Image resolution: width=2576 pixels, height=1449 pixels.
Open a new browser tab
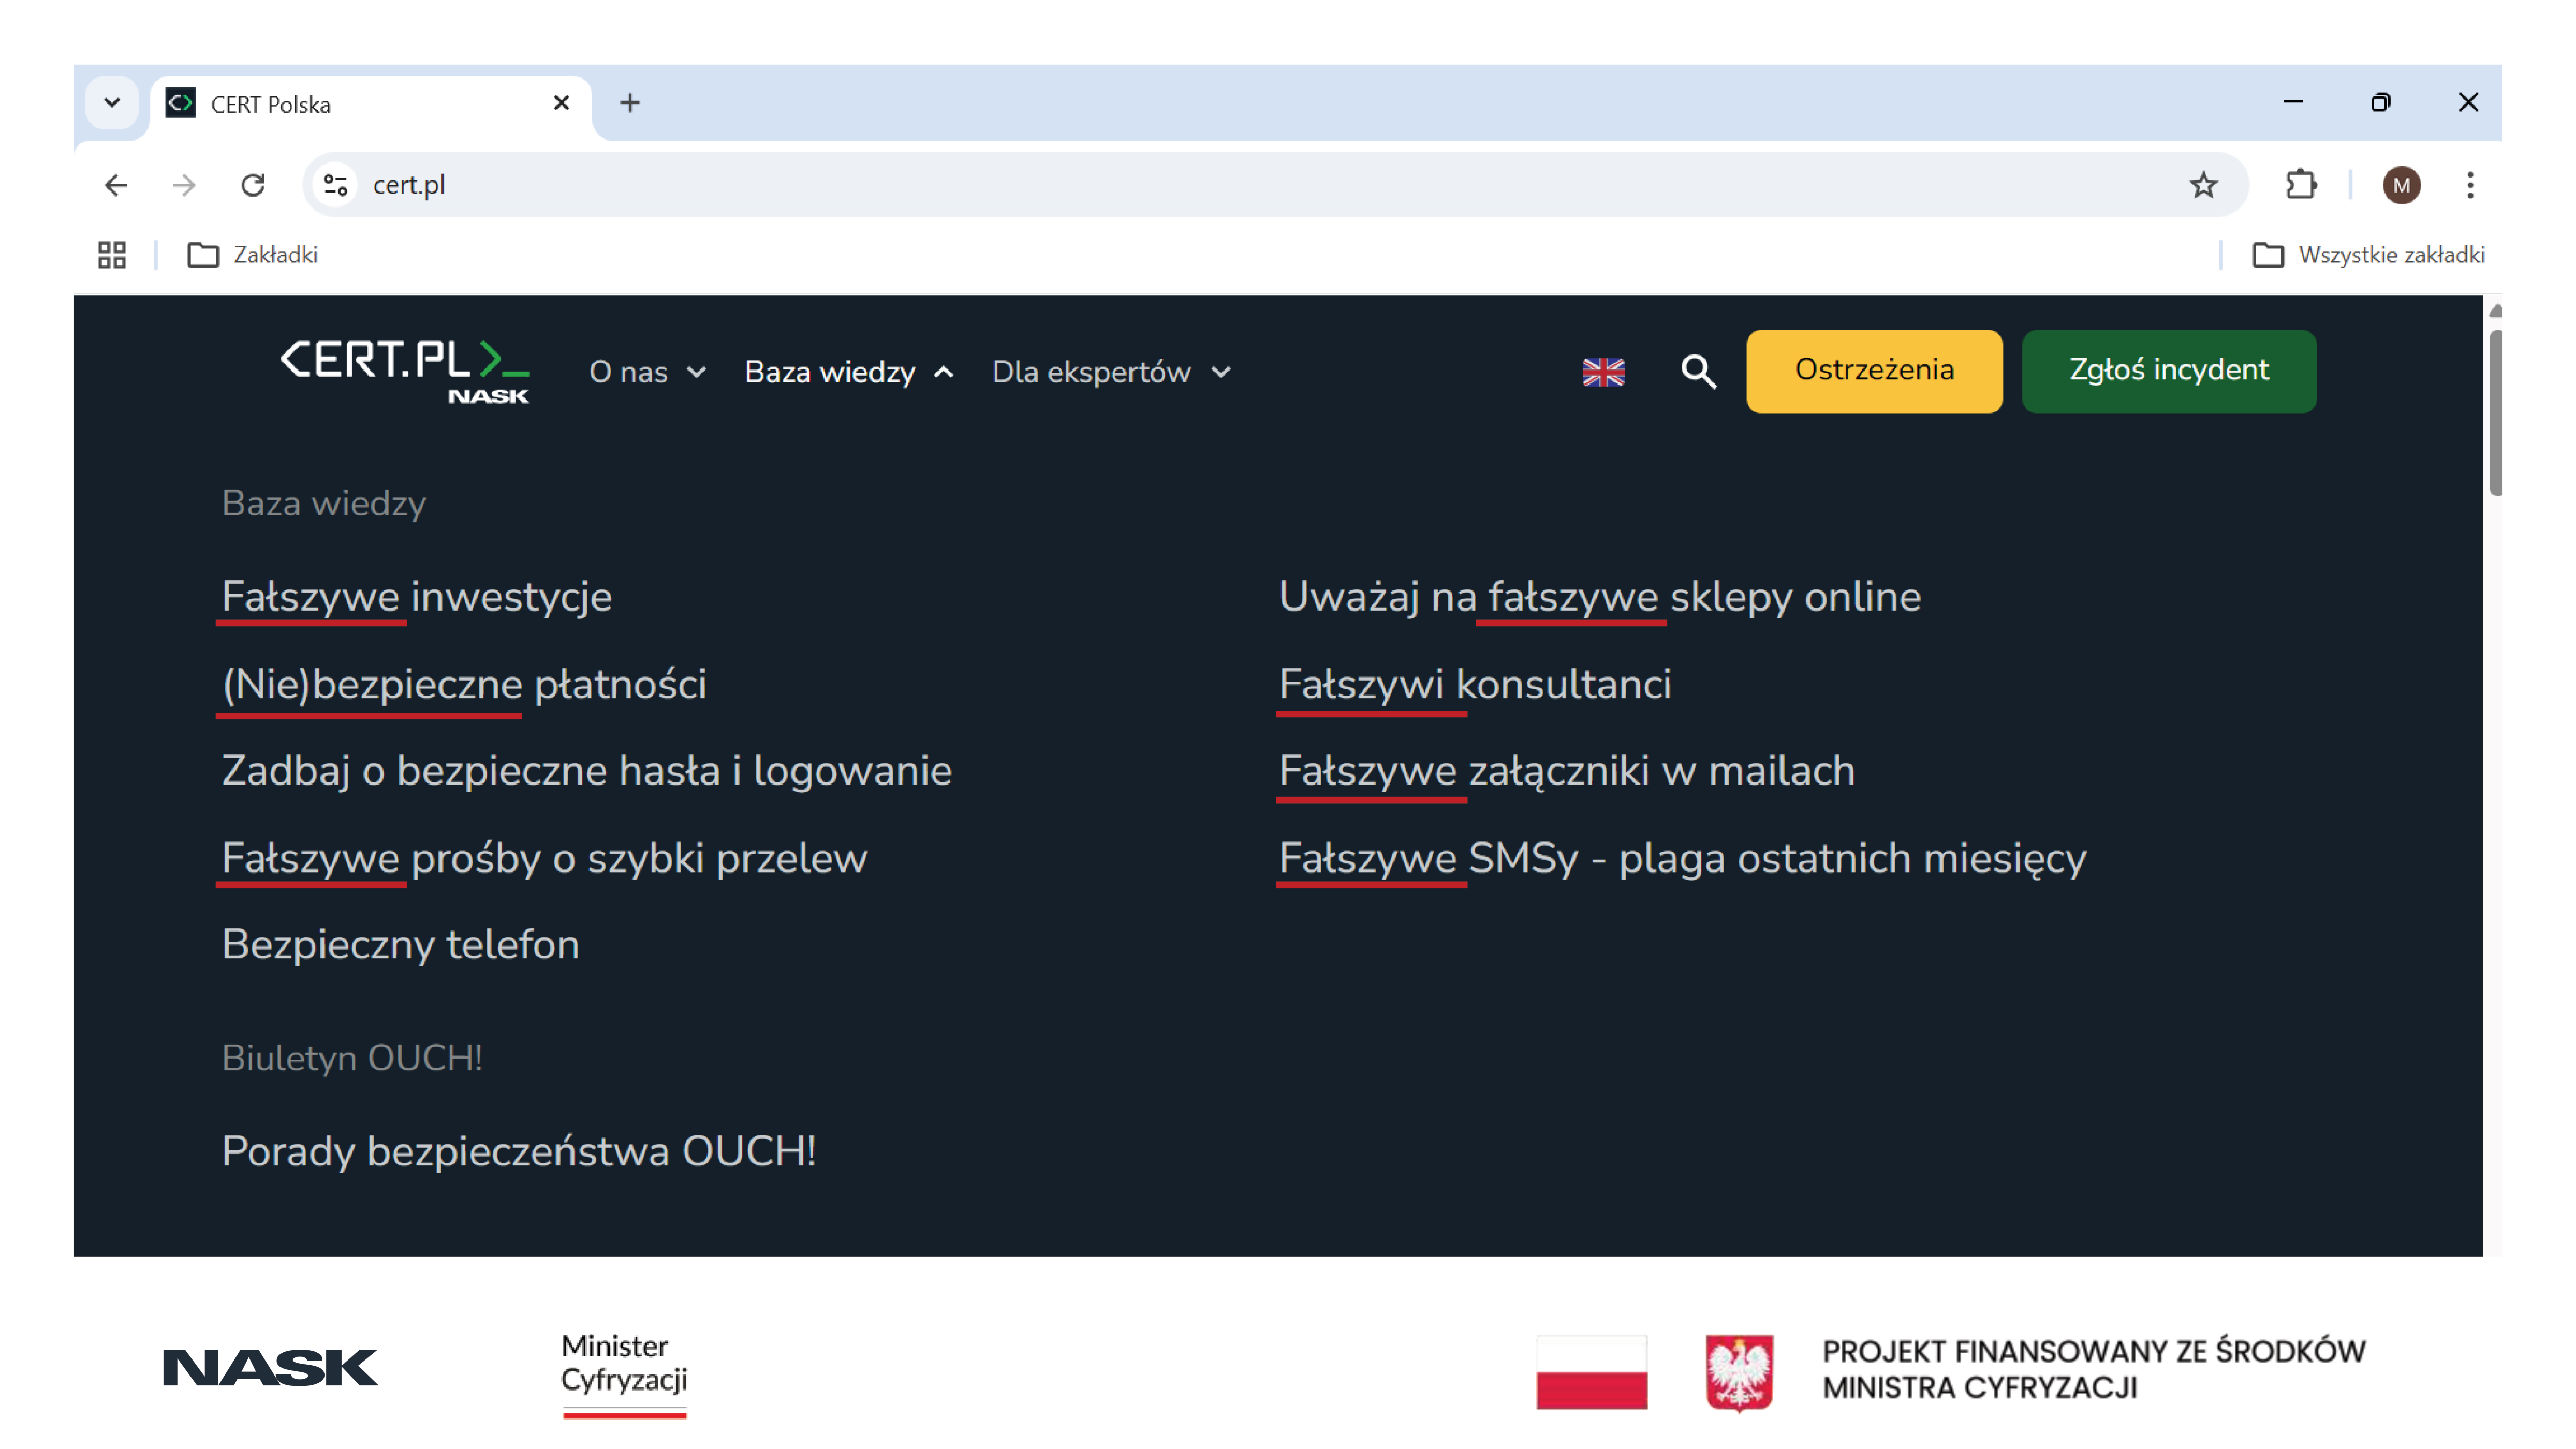pos(630,103)
